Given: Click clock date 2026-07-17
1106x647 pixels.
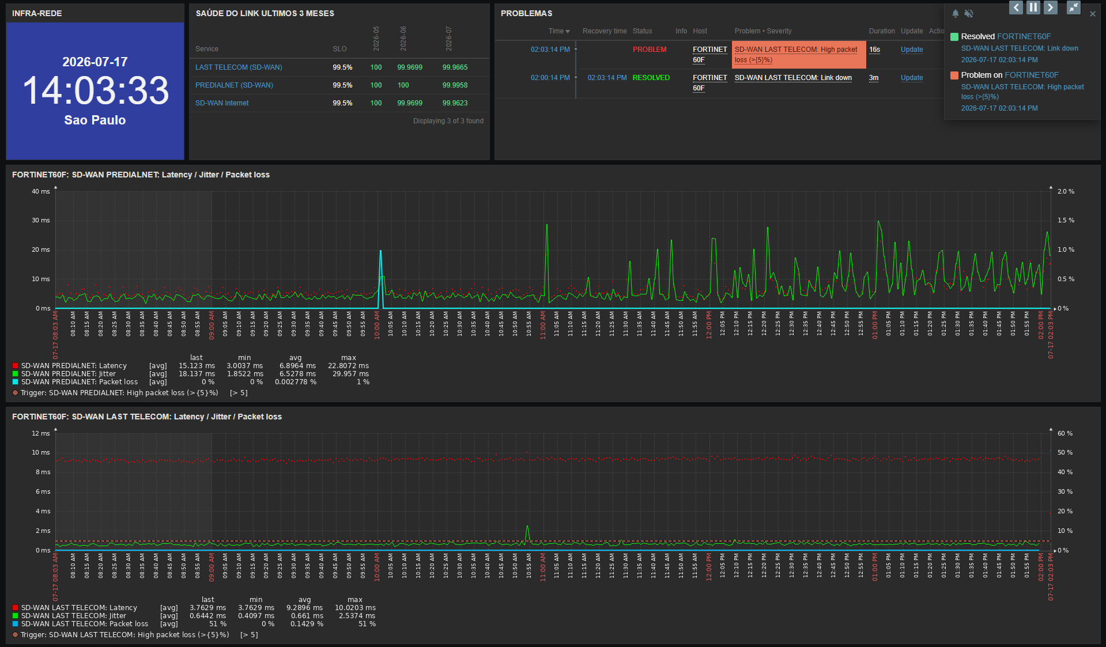Looking at the screenshot, I should click(x=95, y=62).
